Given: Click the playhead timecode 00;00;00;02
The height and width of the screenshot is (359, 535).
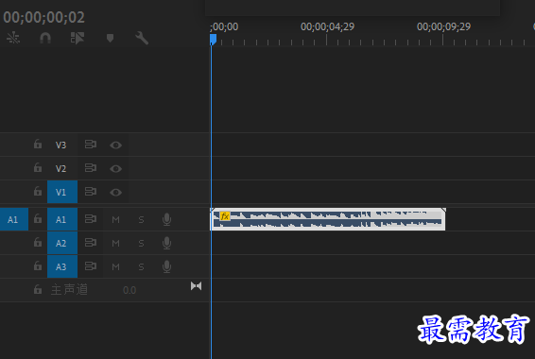Looking at the screenshot, I should point(43,17).
